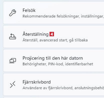Image resolution: width=104 pixels, height=98 pixels.
Task: Open the Felsök settings entry
Action: coord(29,10)
